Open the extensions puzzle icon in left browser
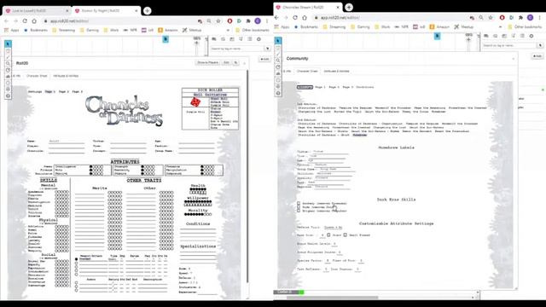This screenshot has height=307, width=546. point(248,20)
